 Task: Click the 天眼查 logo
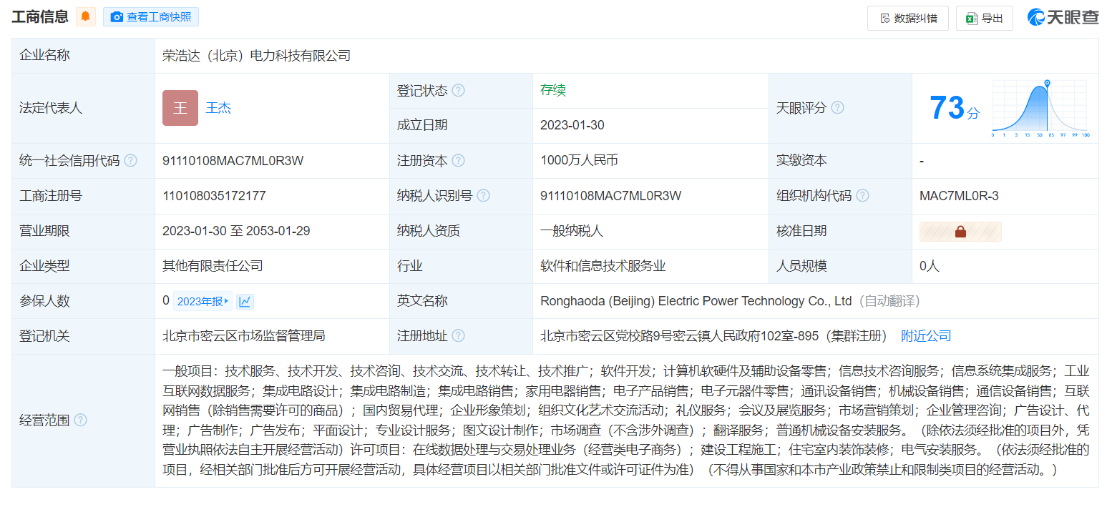click(x=1063, y=17)
